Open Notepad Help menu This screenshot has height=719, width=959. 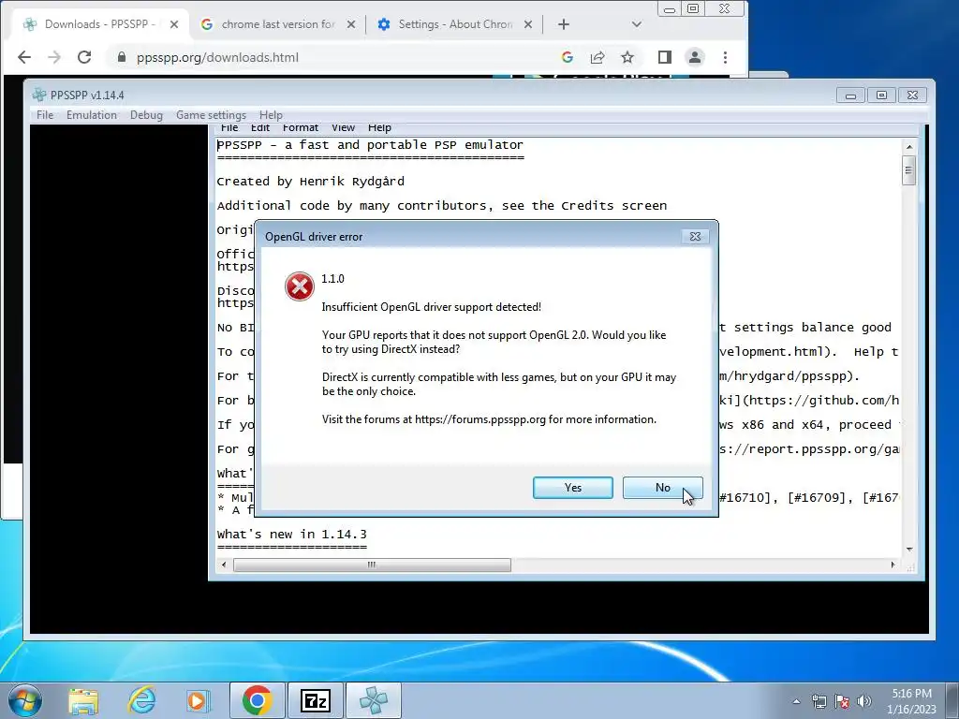coord(379,127)
